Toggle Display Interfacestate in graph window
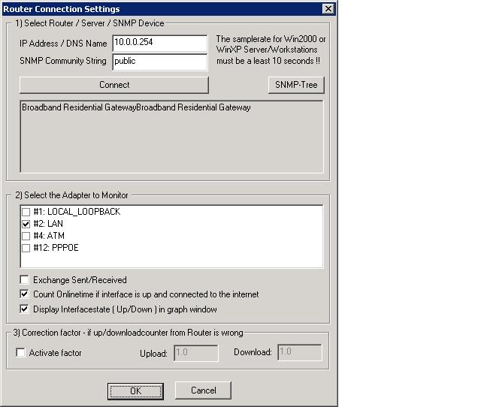 (x=24, y=309)
